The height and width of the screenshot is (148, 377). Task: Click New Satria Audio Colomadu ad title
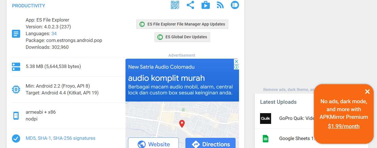click(x=161, y=67)
